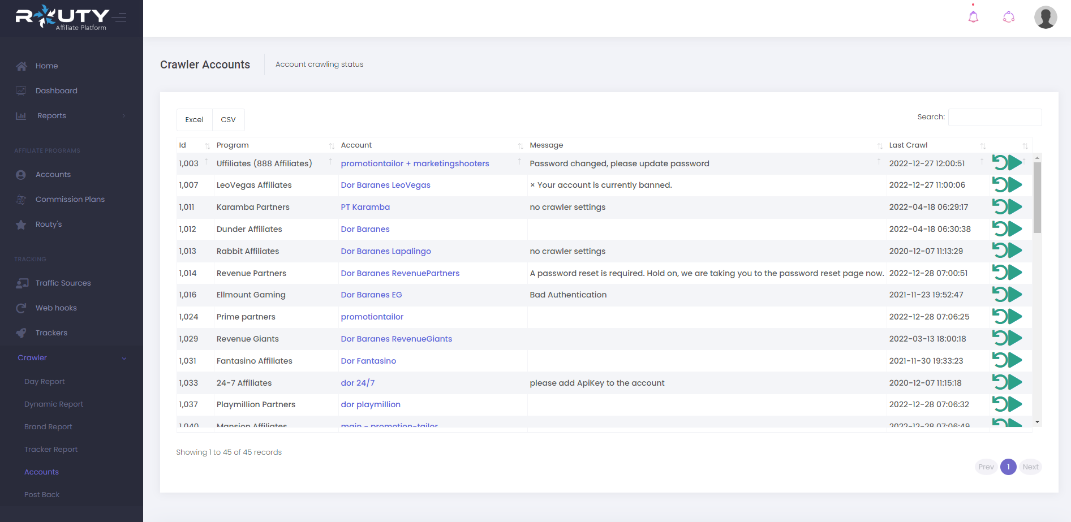
Task: Refresh crawl for Revenue Partners row
Action: [x=1000, y=273]
